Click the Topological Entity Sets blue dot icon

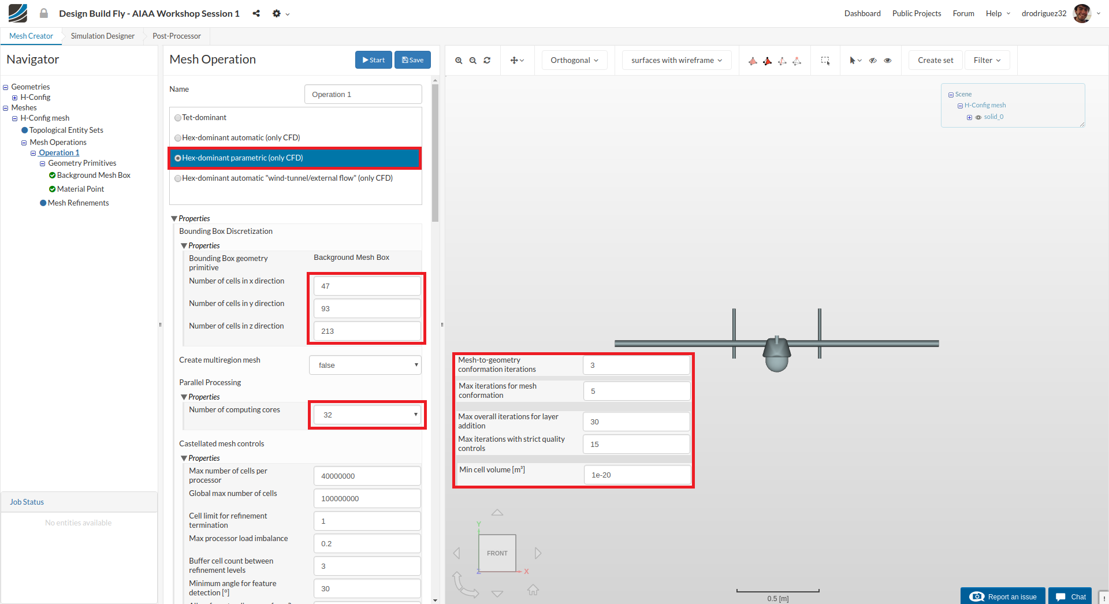pyautogui.click(x=25, y=131)
